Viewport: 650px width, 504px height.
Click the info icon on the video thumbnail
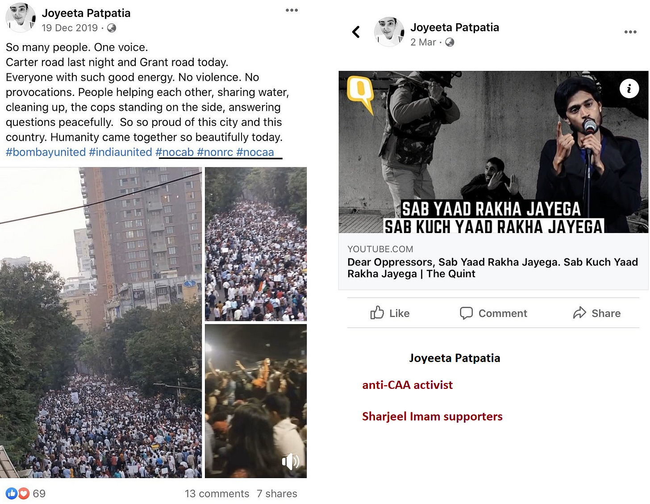pos(629,88)
